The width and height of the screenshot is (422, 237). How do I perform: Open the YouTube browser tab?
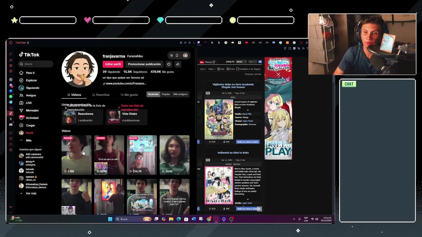pyautogui.click(x=246, y=42)
